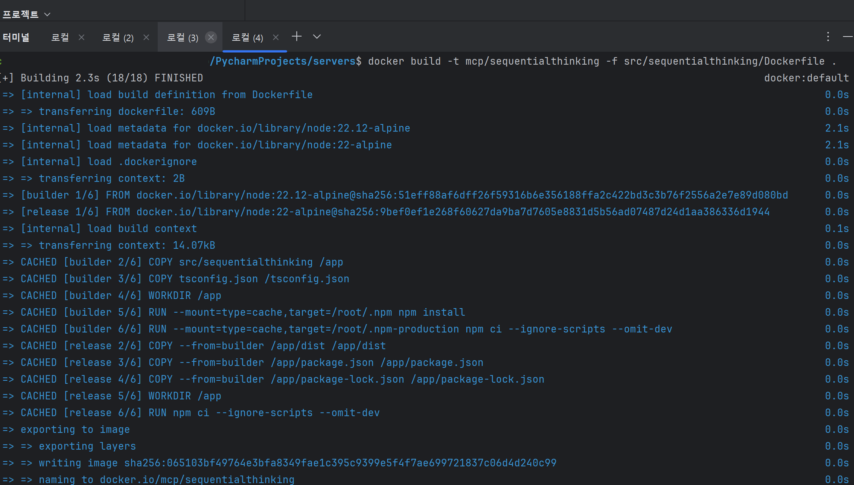Close the first 로컬 terminal tab

tap(82, 38)
